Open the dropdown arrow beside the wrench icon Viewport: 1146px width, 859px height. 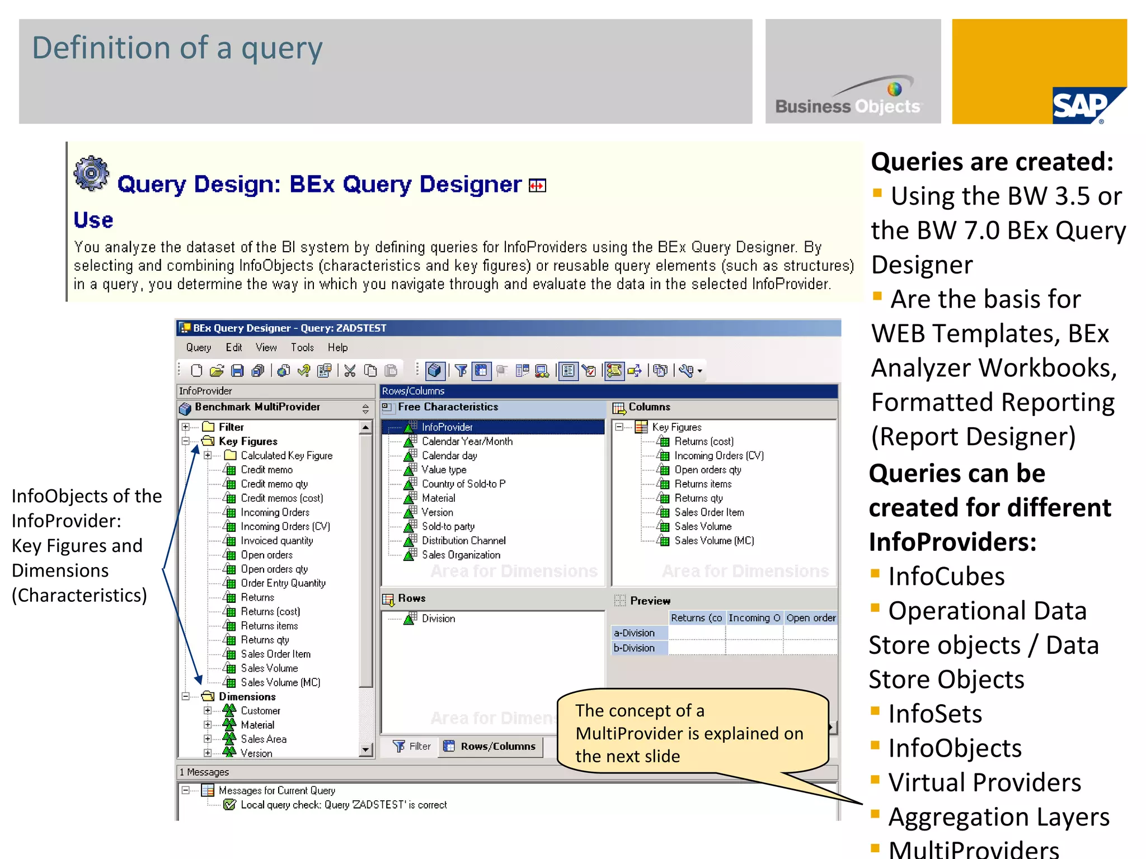click(x=699, y=371)
